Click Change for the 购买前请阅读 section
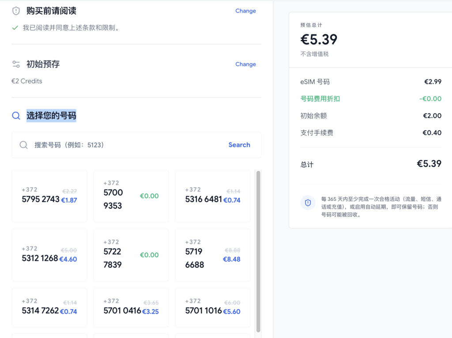The image size is (452, 338). click(245, 11)
